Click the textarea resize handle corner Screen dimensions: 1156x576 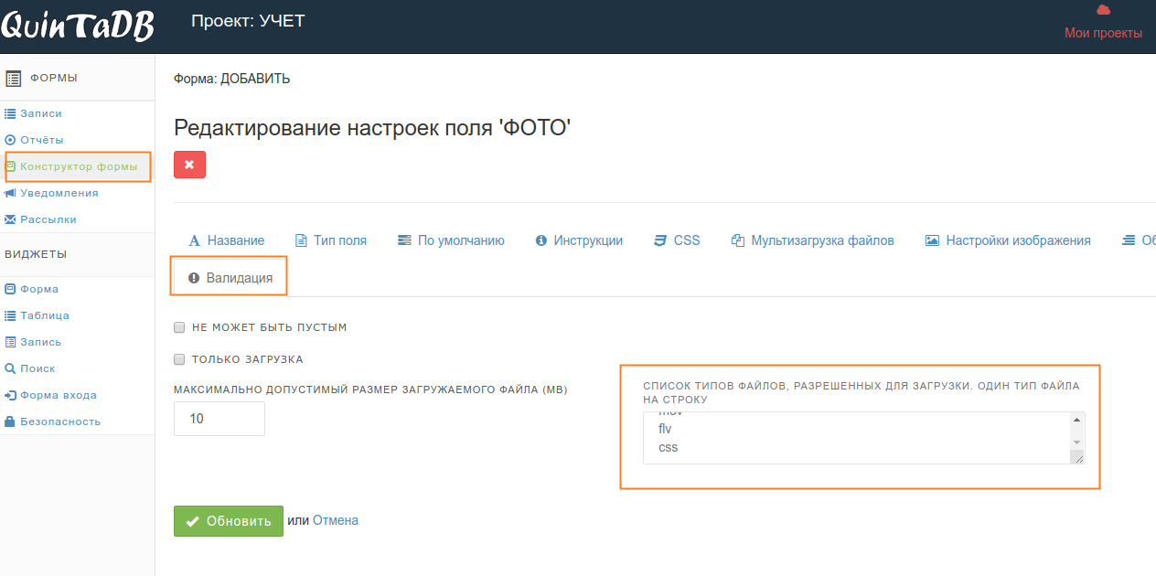[x=1077, y=457]
